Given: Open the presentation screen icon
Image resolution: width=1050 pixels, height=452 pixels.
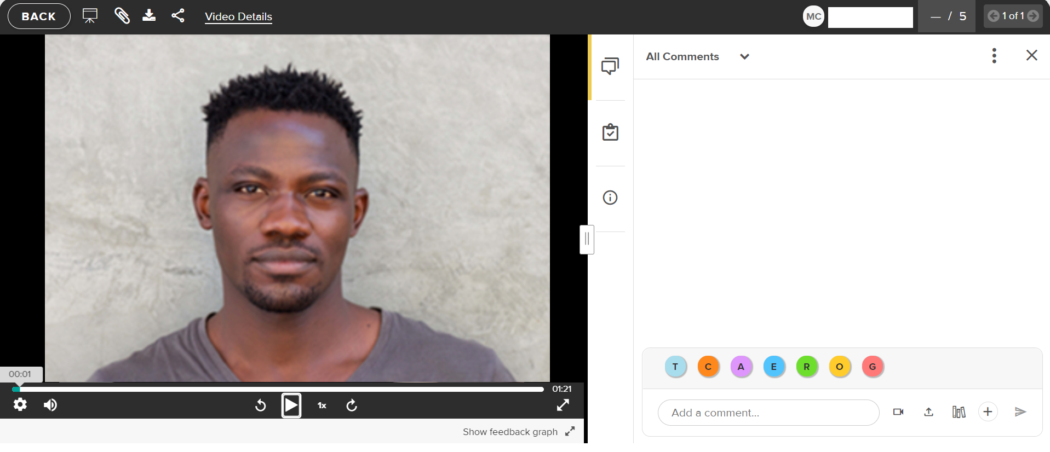Looking at the screenshot, I should 90,15.
